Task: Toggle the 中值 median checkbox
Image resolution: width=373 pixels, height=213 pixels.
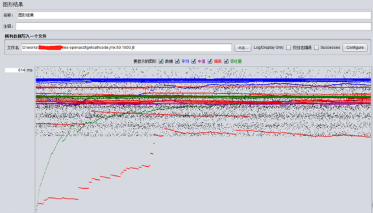Action: click(193, 61)
